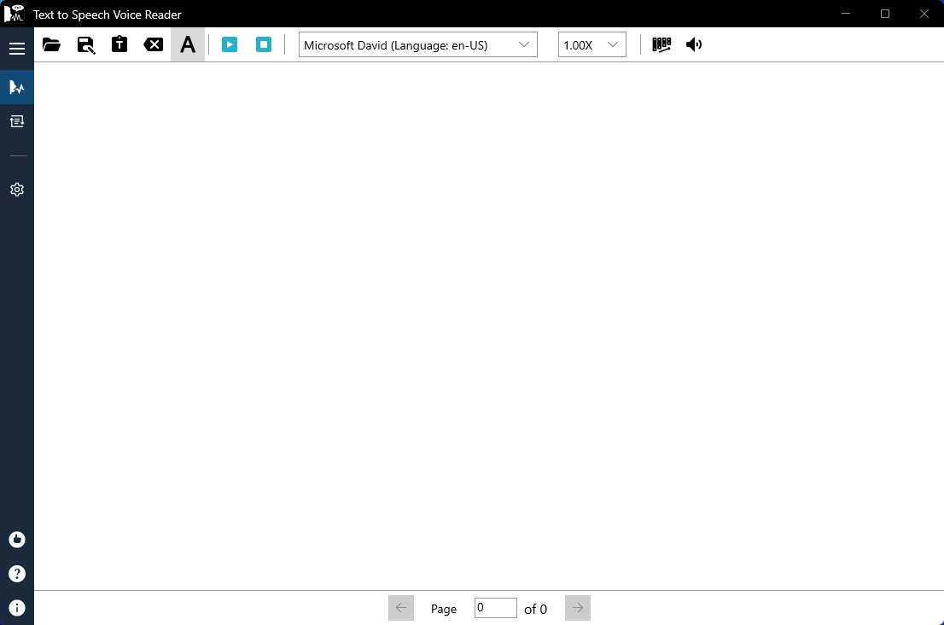Screen dimensions: 944x625
Task: Stop reading with the Stop button
Action: 264,44
